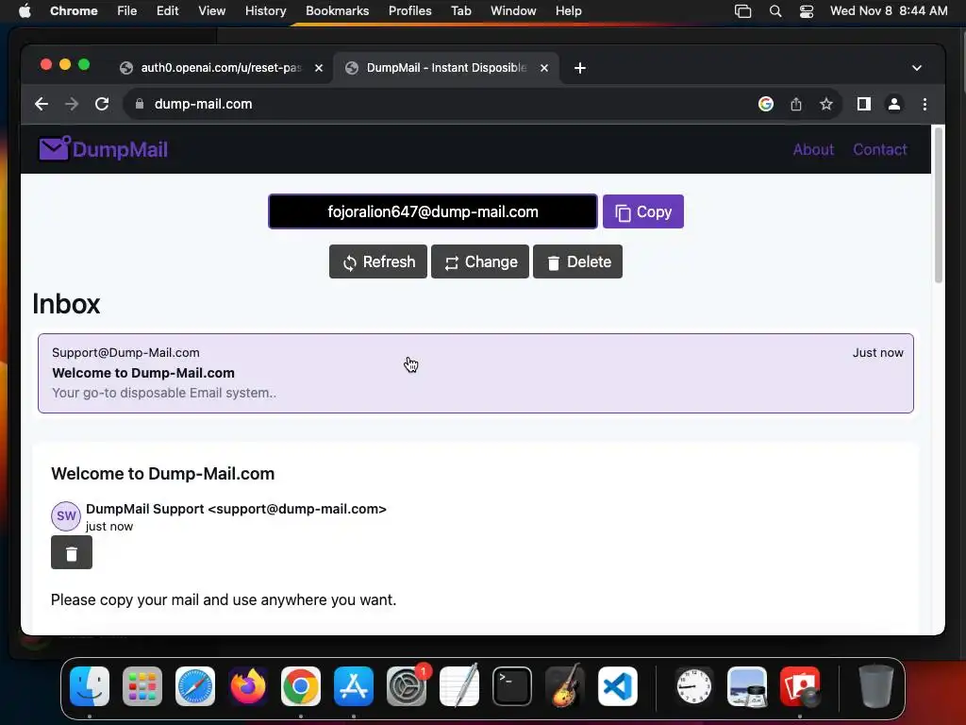Select the DumpMail - Instant Disposable tab
Screen dimensions: 966x725
coord(446,68)
